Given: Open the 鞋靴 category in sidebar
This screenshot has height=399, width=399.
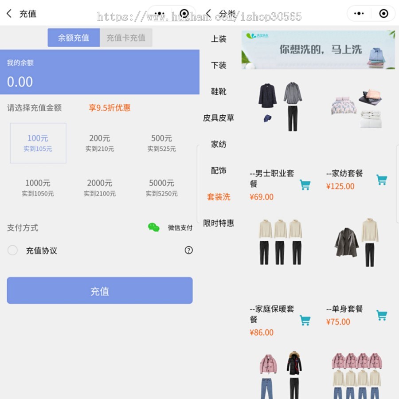Looking at the screenshot, I should tap(219, 92).
